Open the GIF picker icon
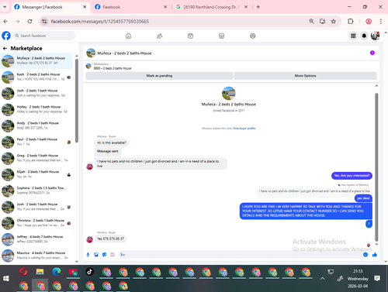388x292 pixels. point(113,255)
